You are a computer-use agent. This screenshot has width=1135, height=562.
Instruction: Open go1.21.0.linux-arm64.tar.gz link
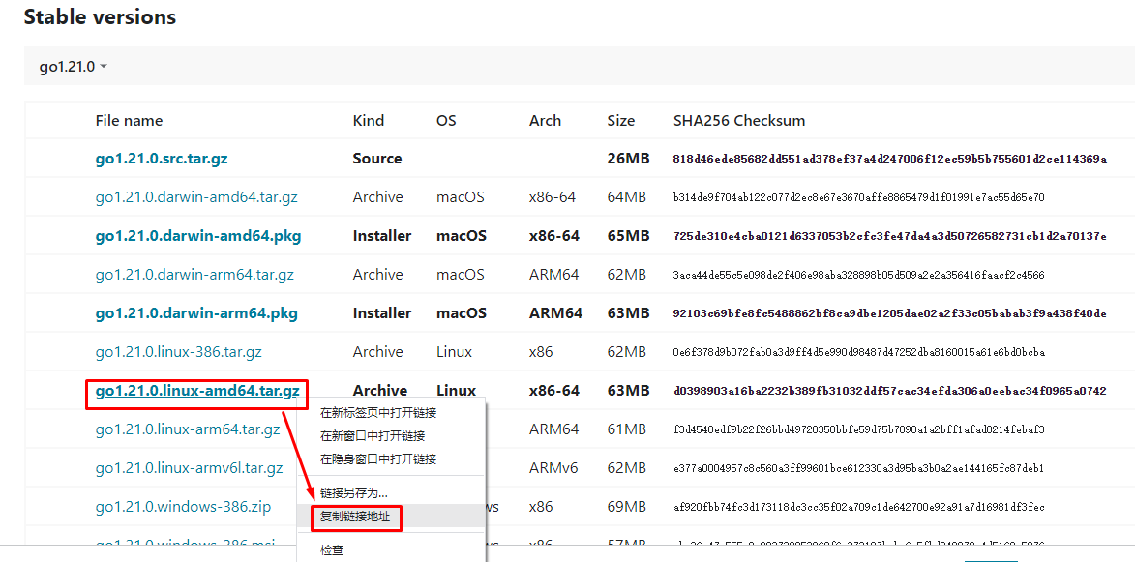[x=188, y=429]
